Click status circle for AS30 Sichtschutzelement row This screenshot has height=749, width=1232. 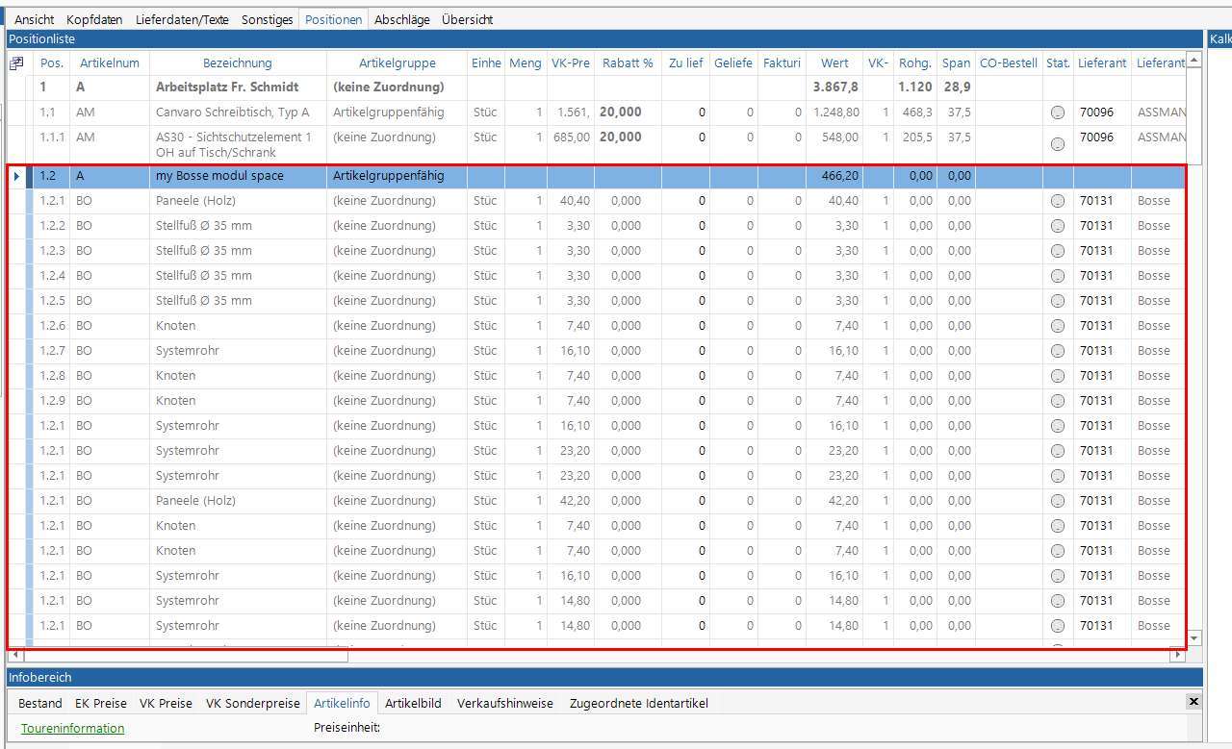pos(1058,144)
